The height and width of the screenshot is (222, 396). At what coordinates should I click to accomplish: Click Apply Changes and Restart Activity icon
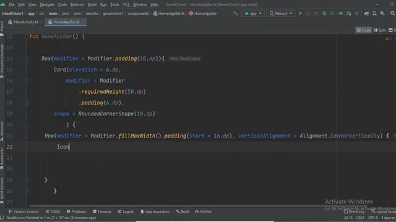308,14
